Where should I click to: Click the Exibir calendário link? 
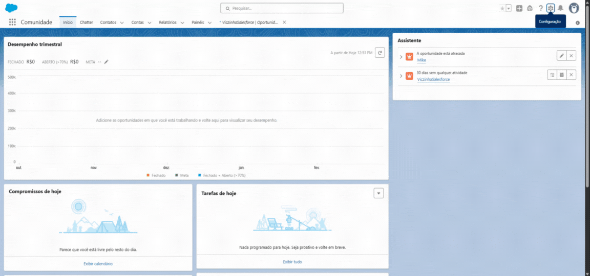[98, 264]
